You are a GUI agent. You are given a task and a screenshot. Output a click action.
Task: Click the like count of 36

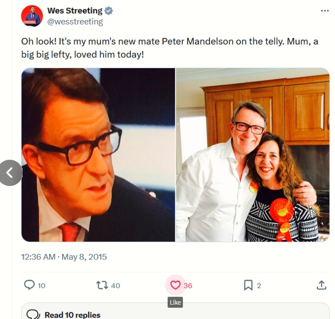188,286
